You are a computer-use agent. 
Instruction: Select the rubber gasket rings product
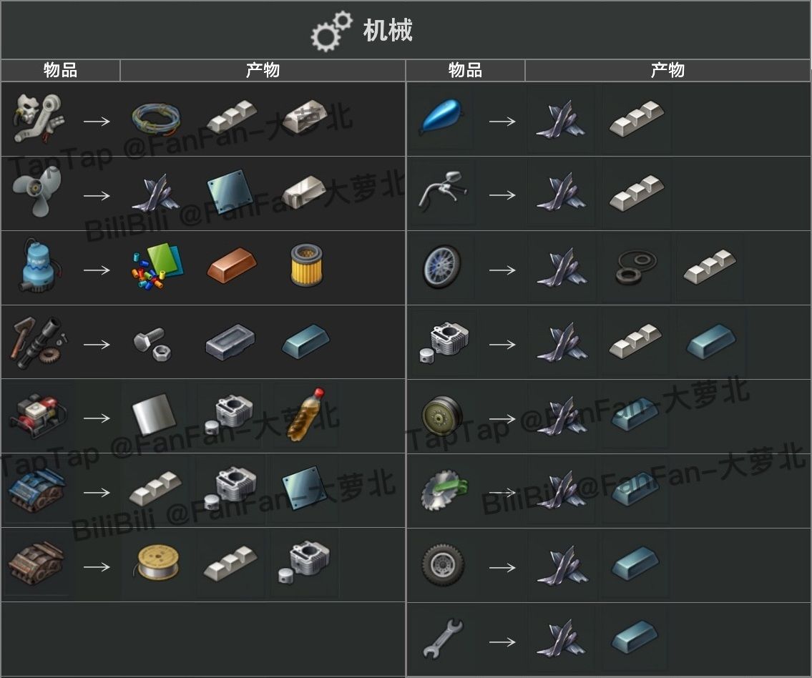[637, 267]
